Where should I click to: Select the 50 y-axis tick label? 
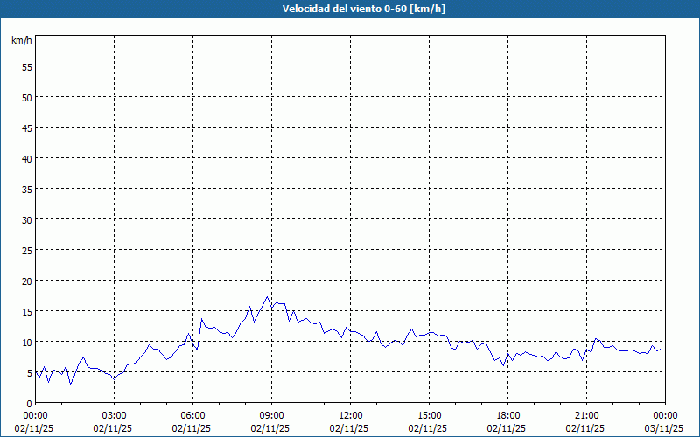[x=27, y=97]
